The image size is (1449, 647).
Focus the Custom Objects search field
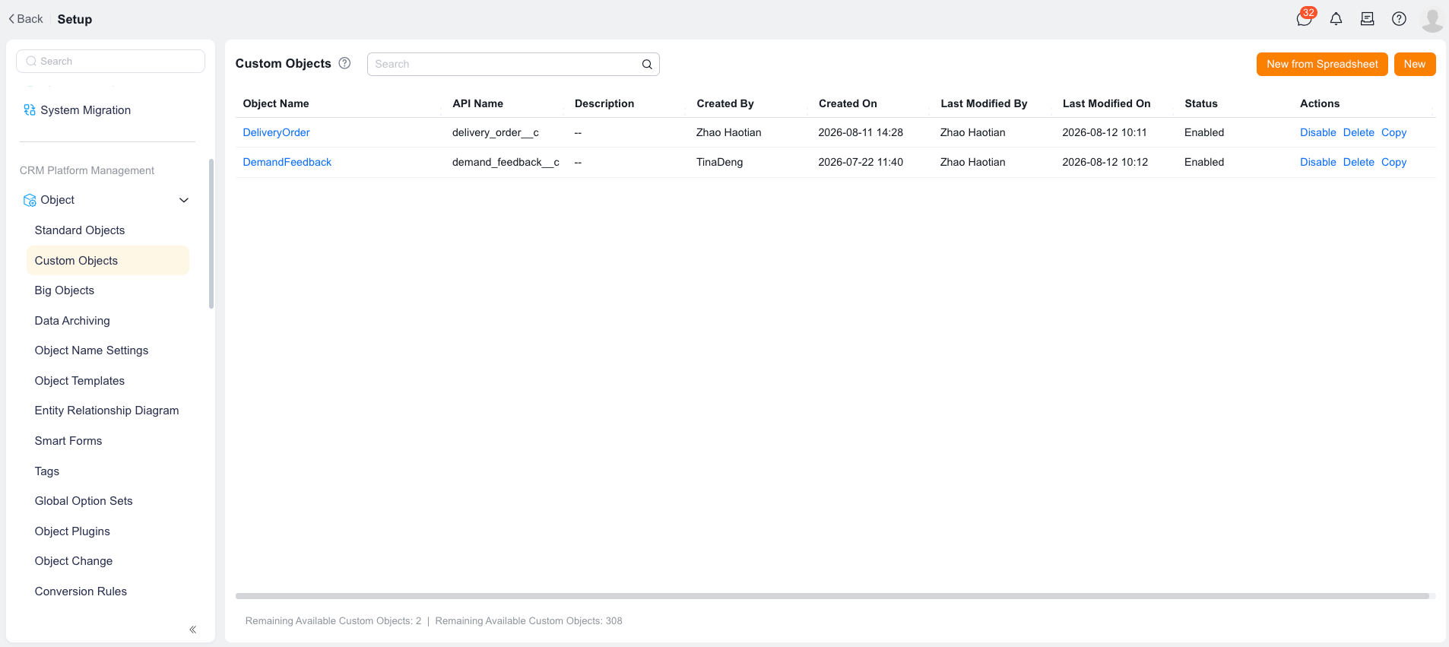[x=513, y=64]
